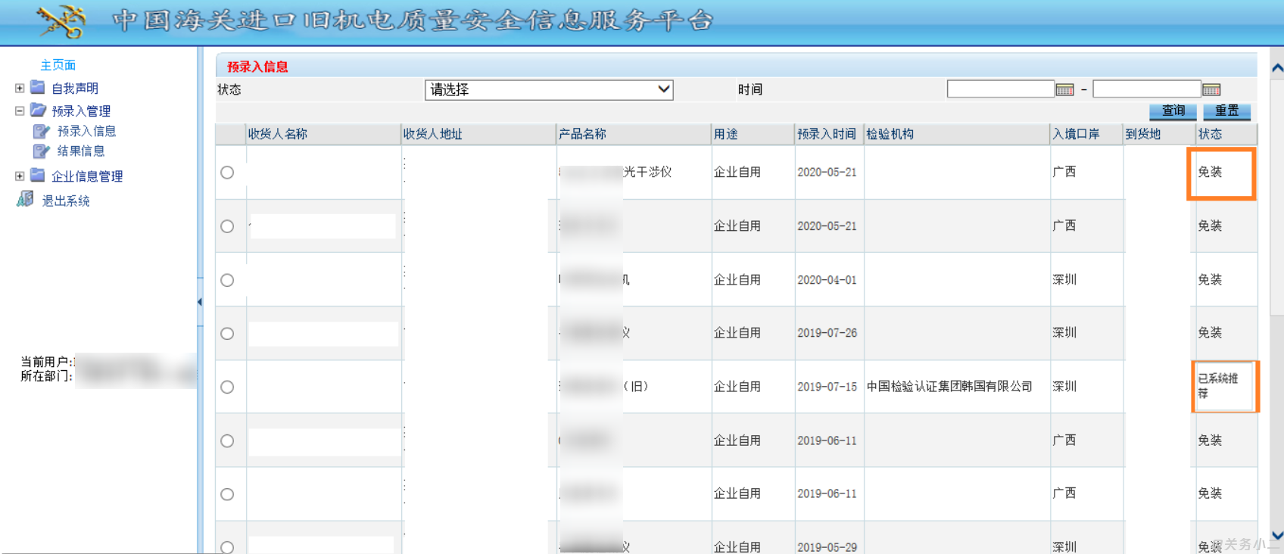Viewport: 1284px width, 554px height.
Task: Click the 退出系统 exit icon
Action: coord(26,199)
